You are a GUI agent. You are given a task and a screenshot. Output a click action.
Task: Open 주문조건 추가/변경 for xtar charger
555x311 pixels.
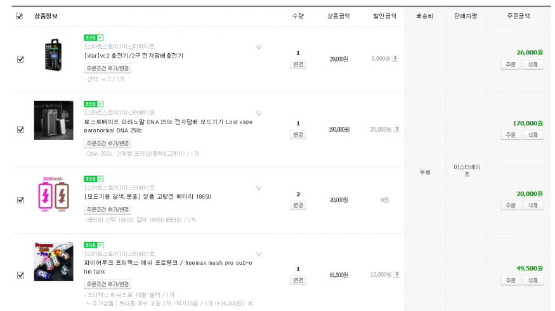pos(107,68)
